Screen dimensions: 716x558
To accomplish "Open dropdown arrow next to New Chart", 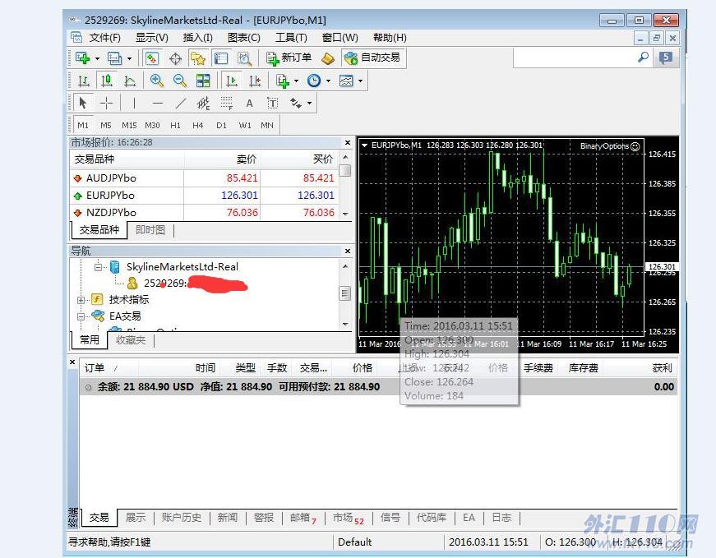I will (x=97, y=58).
